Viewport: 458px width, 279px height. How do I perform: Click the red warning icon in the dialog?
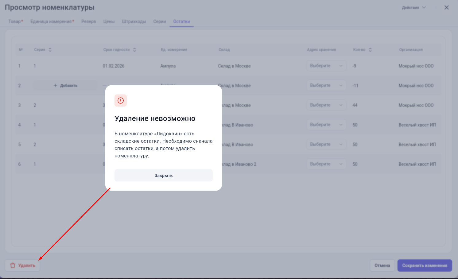click(121, 100)
